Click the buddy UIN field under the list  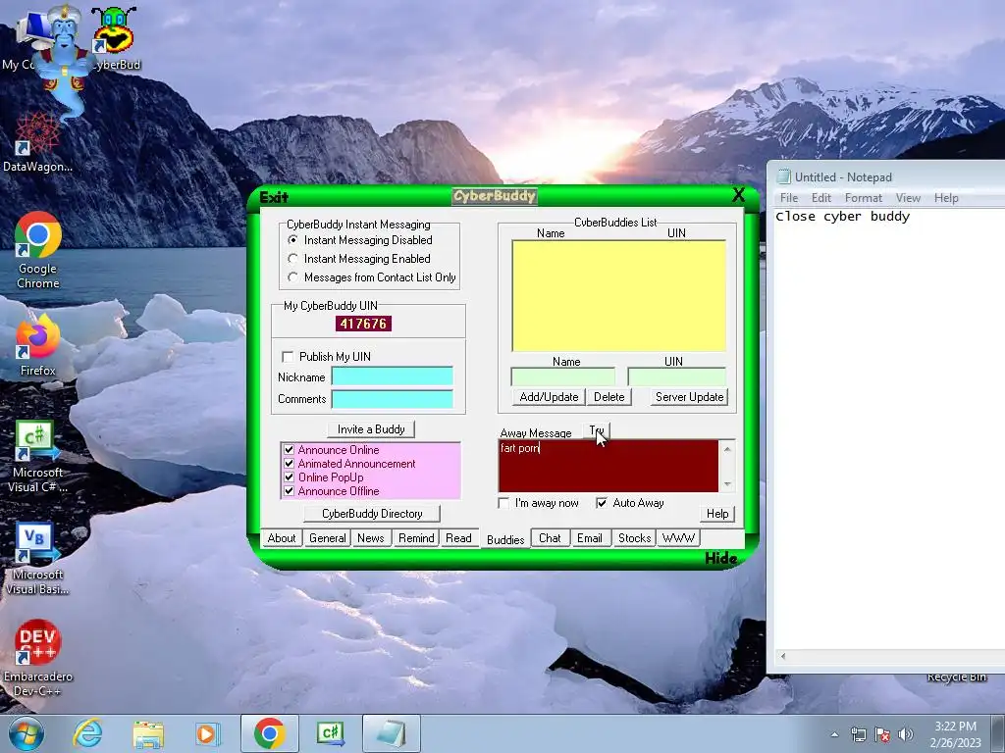coord(677,376)
